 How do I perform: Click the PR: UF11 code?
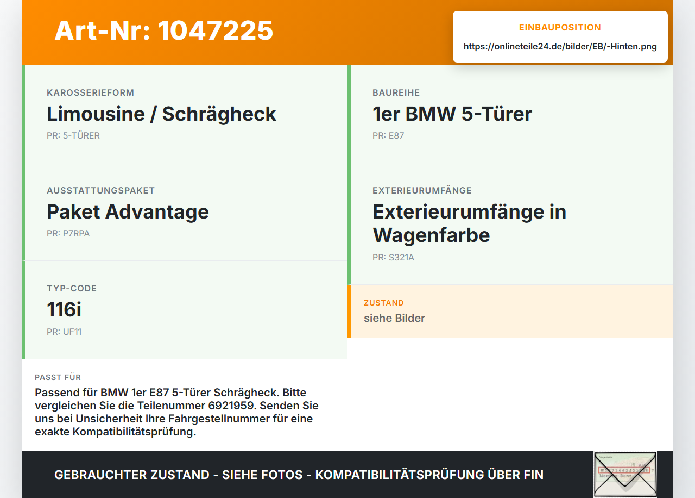tap(64, 332)
